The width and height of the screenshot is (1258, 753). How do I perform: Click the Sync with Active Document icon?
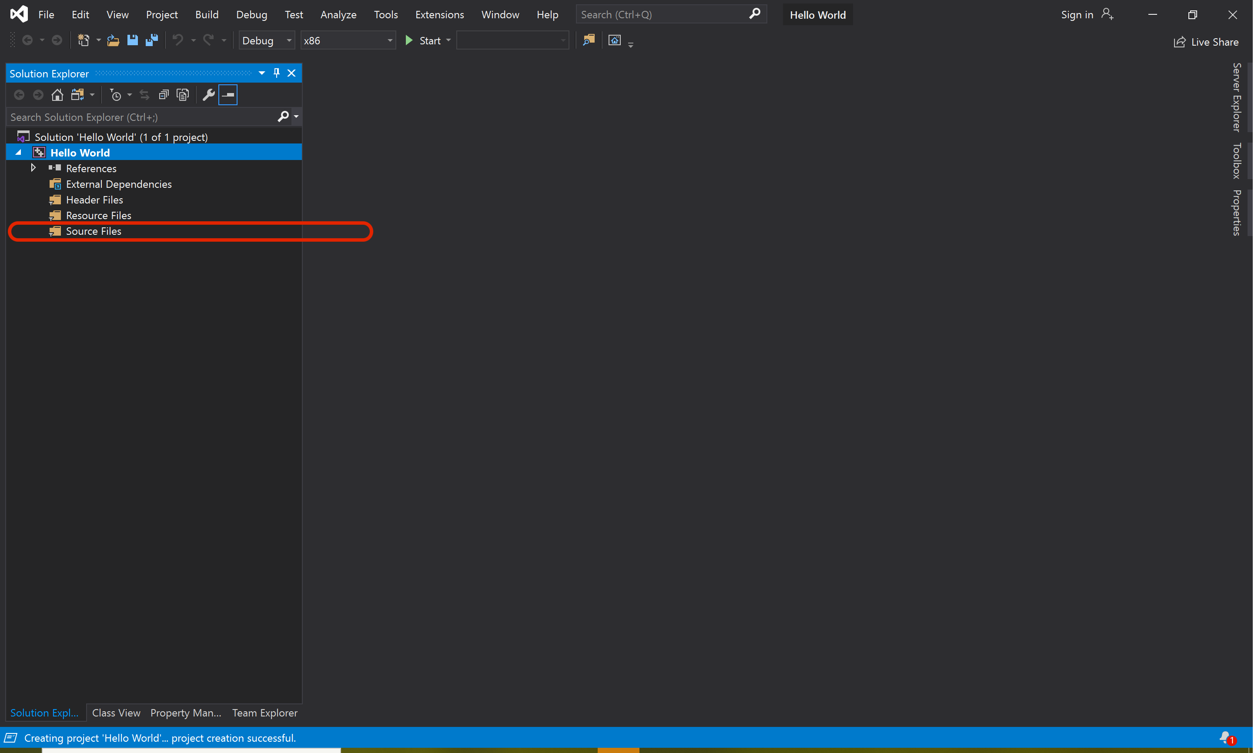(145, 95)
